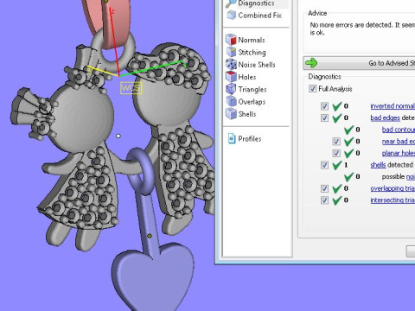Toggle the shells detected checkbox
This screenshot has width=415, height=311.
coord(324,165)
